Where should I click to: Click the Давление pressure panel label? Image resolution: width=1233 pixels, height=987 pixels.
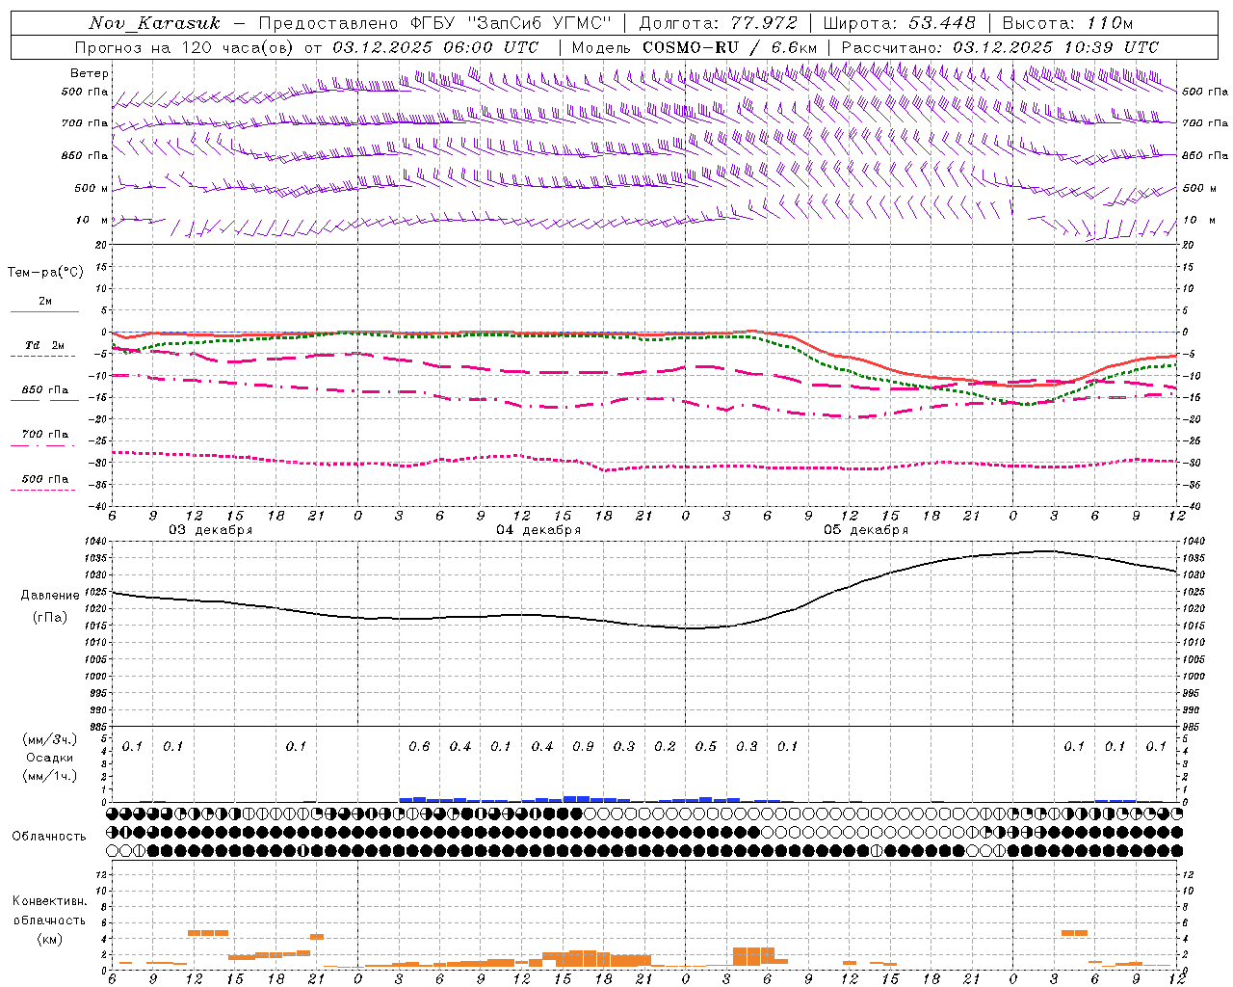tap(50, 596)
